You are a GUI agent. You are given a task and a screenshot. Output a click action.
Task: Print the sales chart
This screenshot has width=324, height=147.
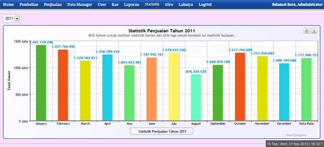click(x=307, y=31)
